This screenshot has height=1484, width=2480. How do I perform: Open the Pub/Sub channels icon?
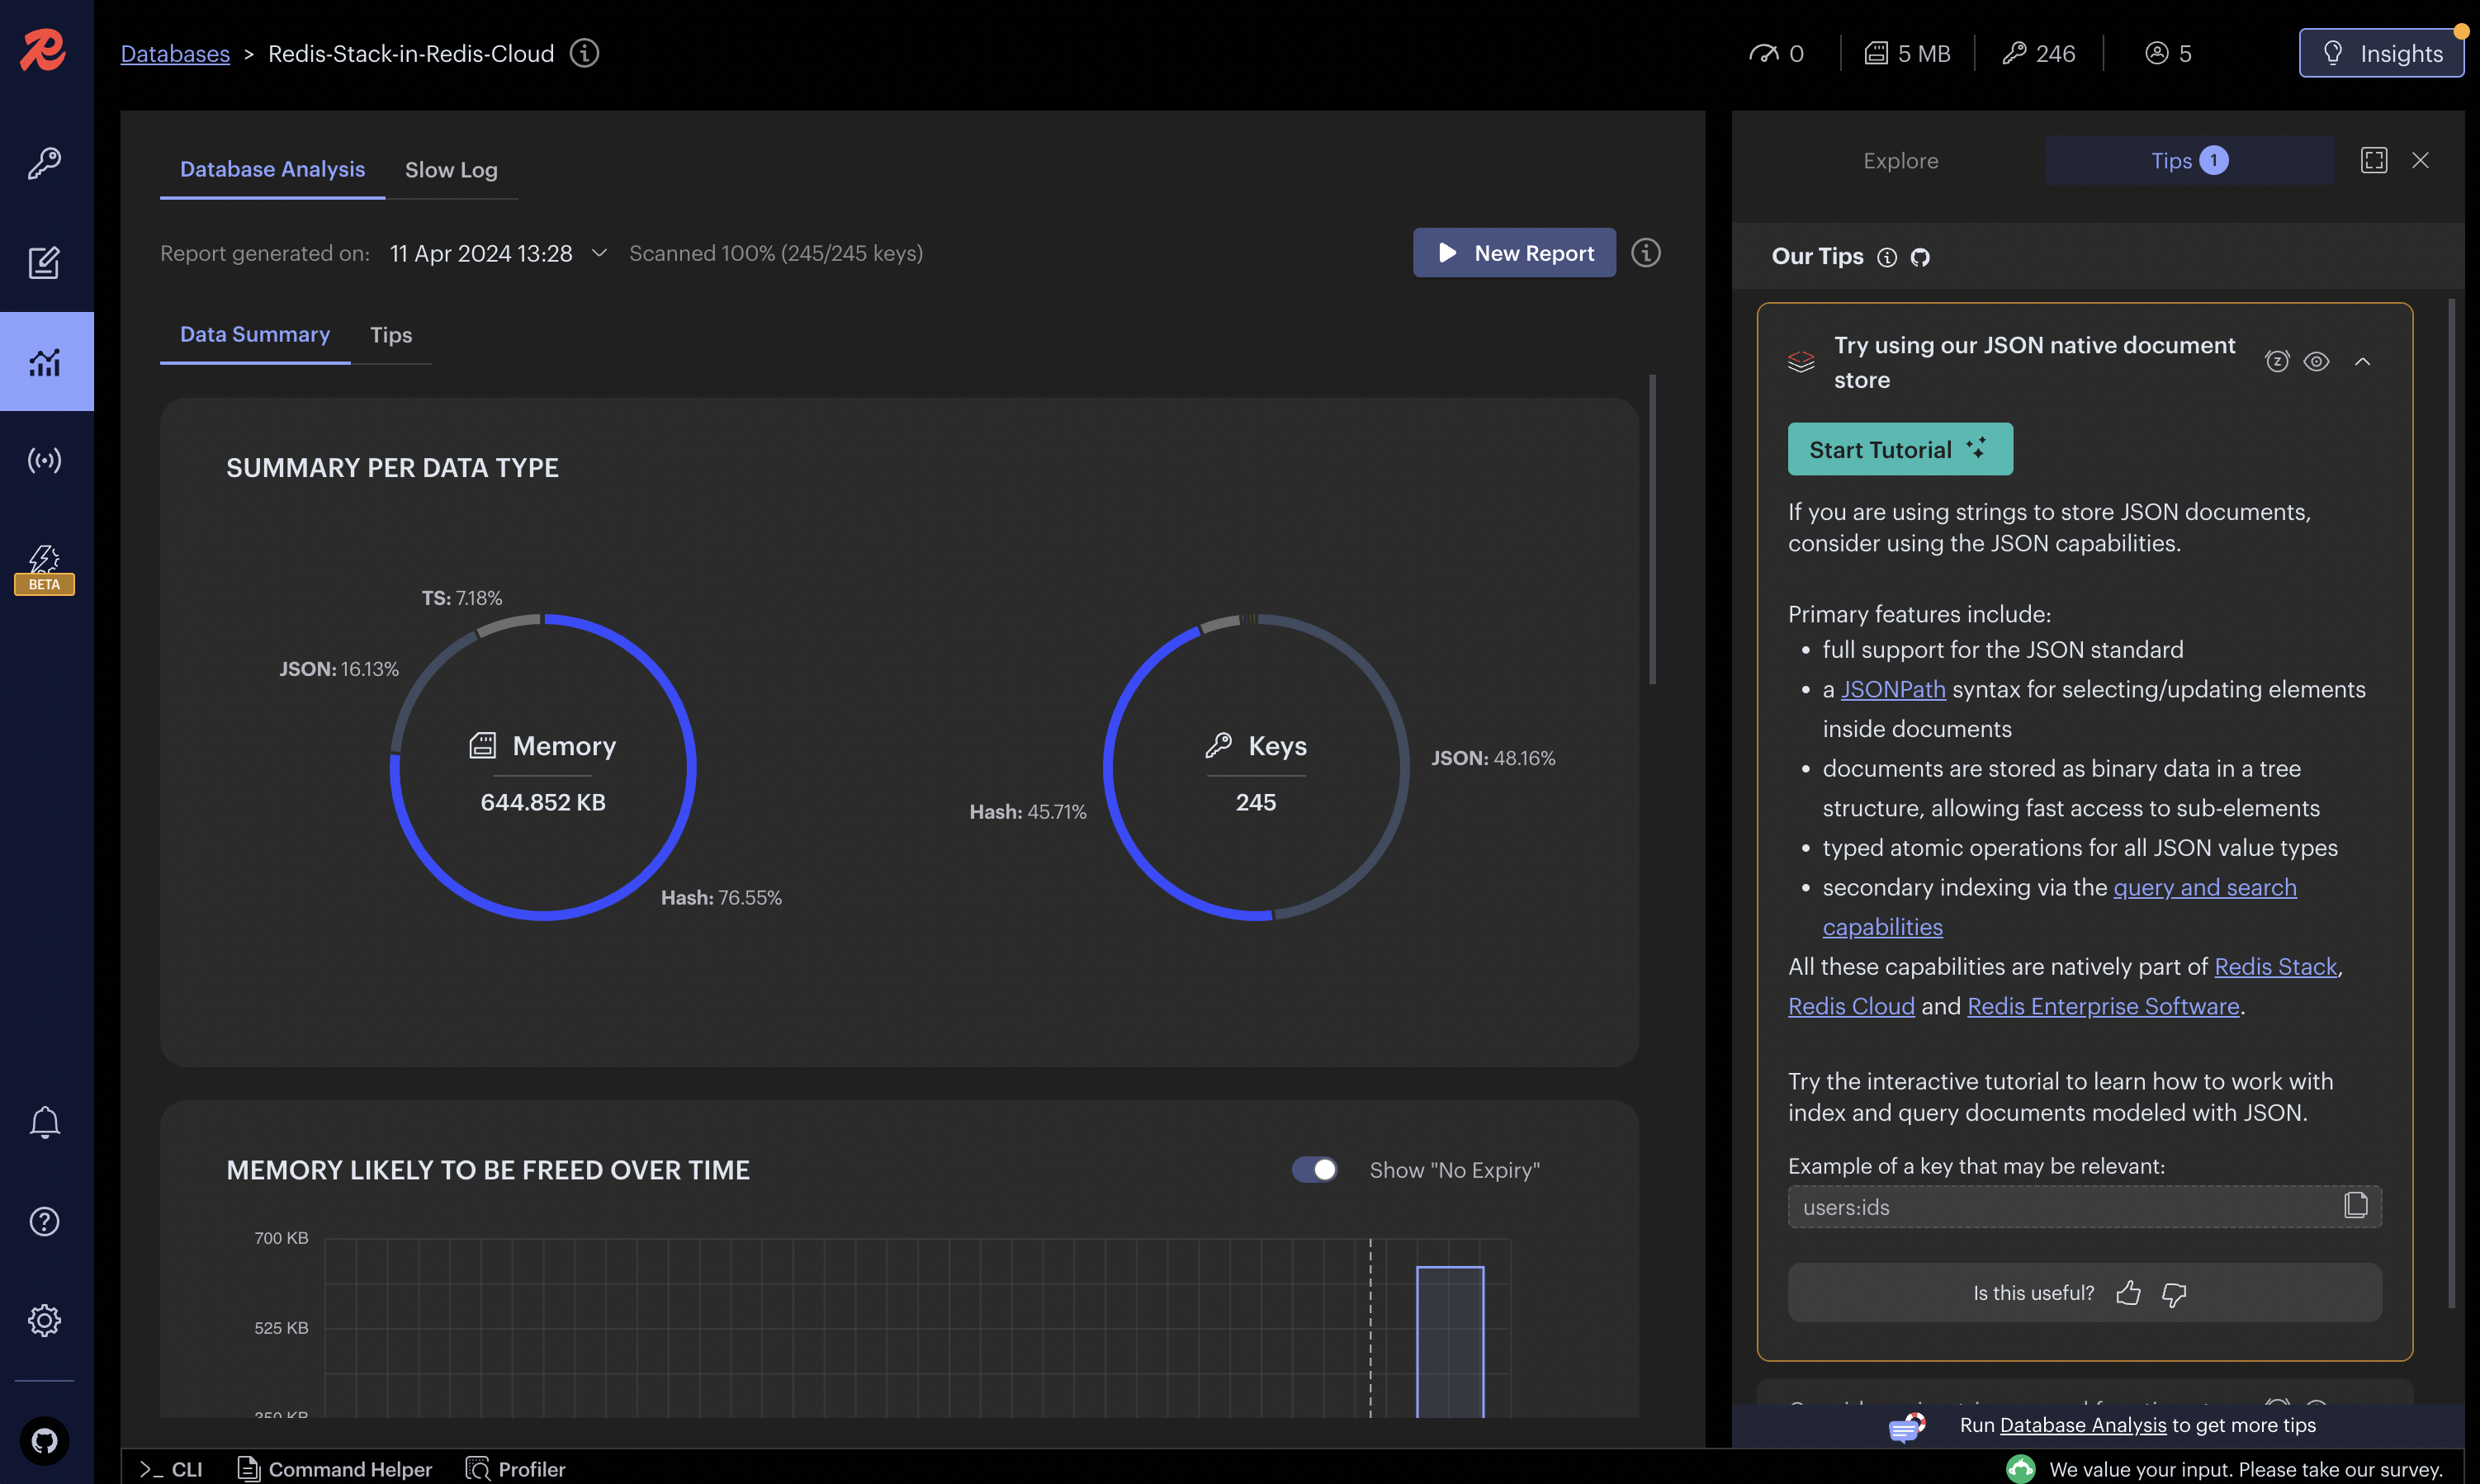(45, 460)
